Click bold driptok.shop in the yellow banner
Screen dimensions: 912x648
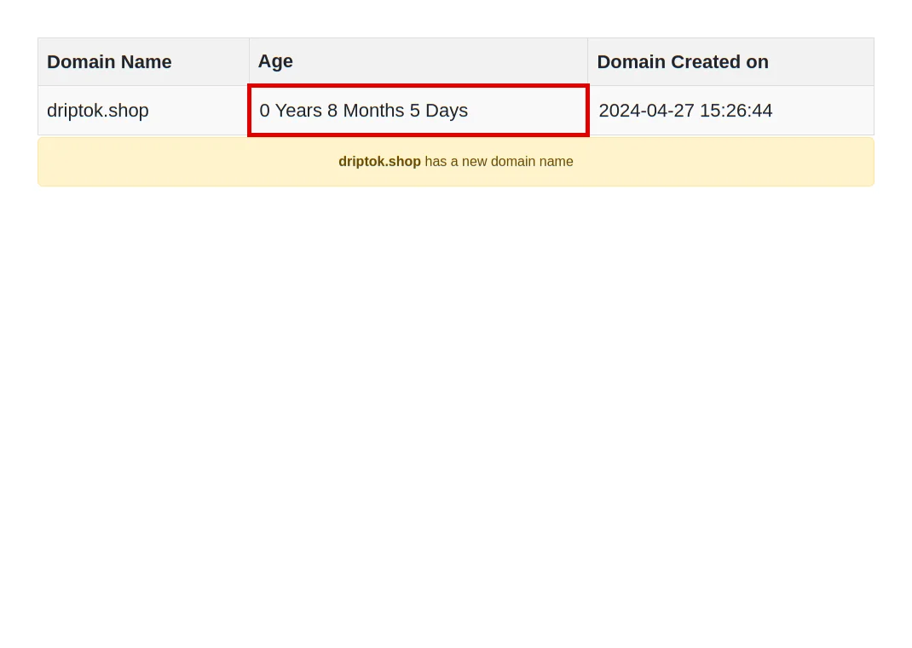click(379, 162)
